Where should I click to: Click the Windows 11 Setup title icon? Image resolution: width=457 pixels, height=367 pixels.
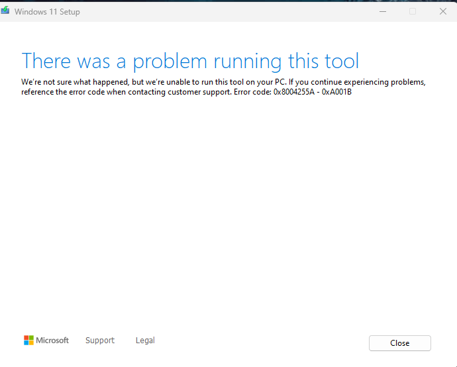(x=5, y=11)
